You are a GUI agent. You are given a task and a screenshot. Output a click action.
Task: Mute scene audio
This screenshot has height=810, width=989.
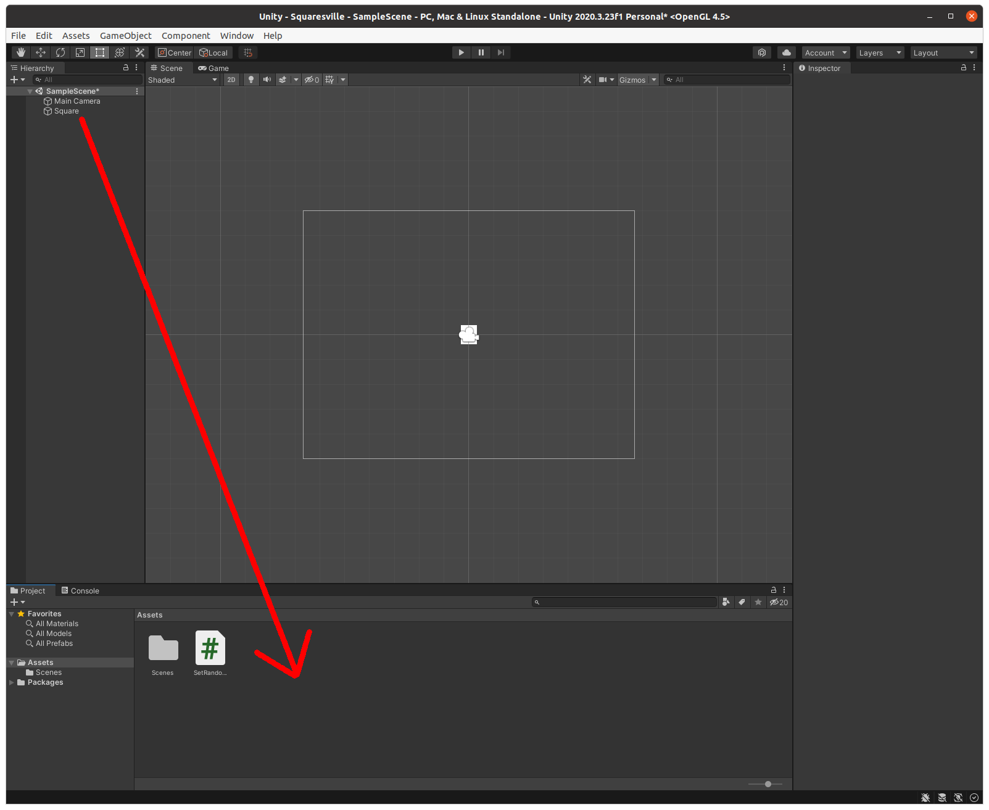(x=267, y=79)
